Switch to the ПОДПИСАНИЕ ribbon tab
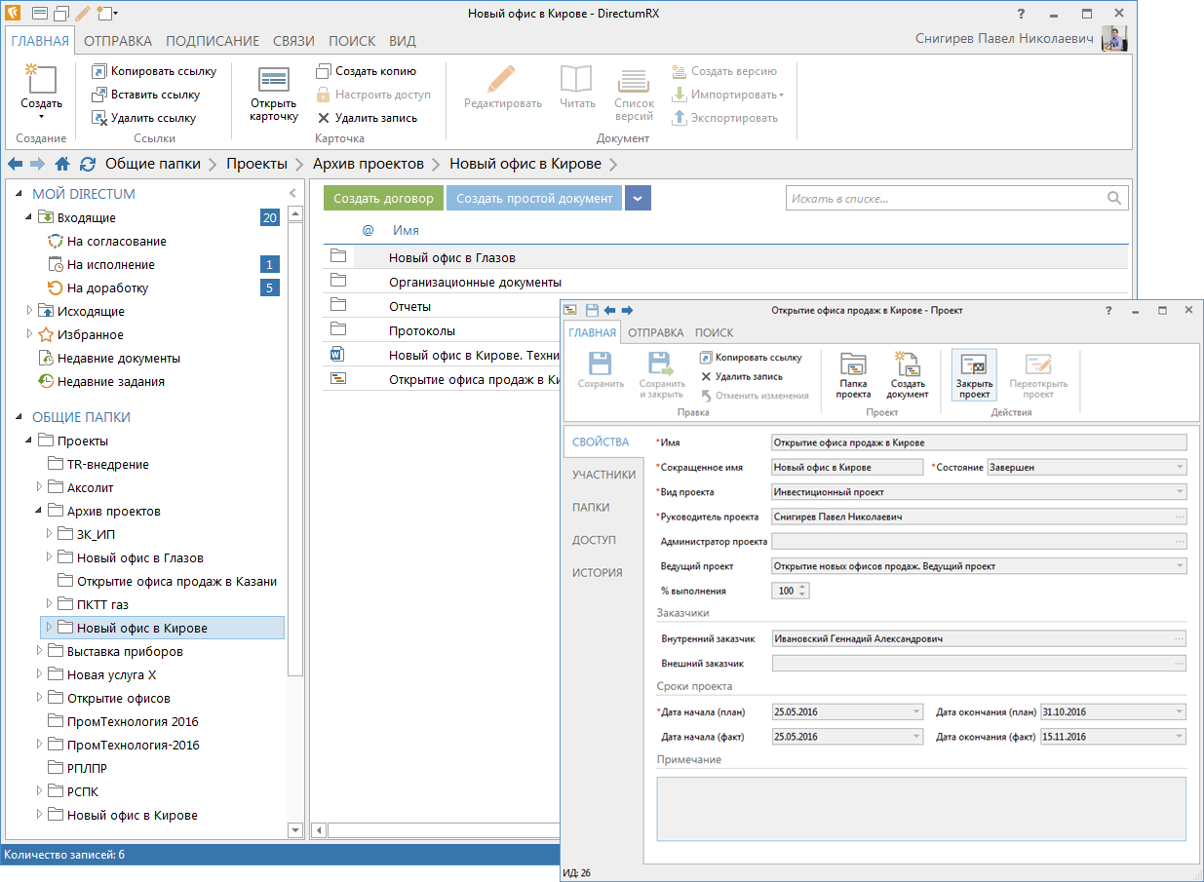 tap(212, 41)
